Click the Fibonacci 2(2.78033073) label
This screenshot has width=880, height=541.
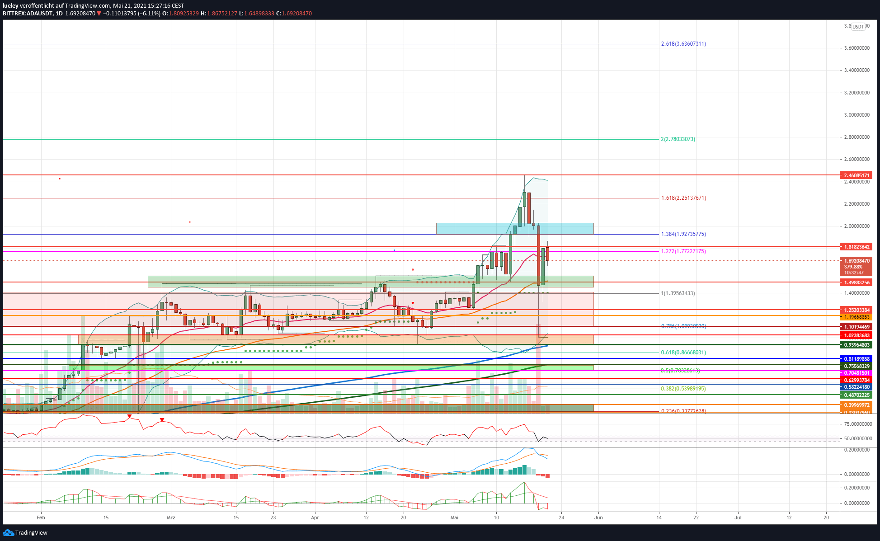pos(678,139)
